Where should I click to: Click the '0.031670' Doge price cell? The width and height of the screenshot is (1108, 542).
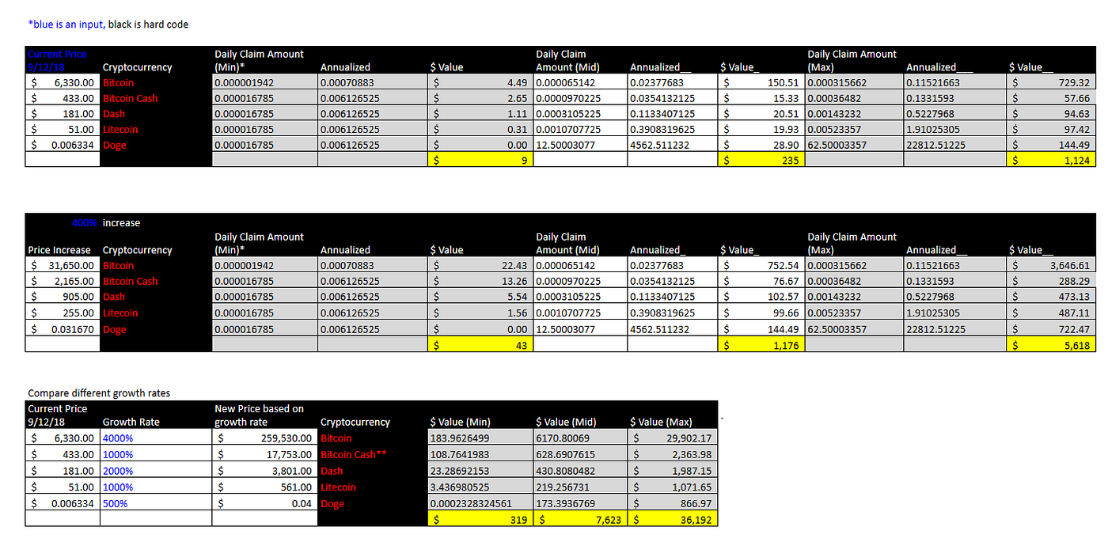(63, 328)
